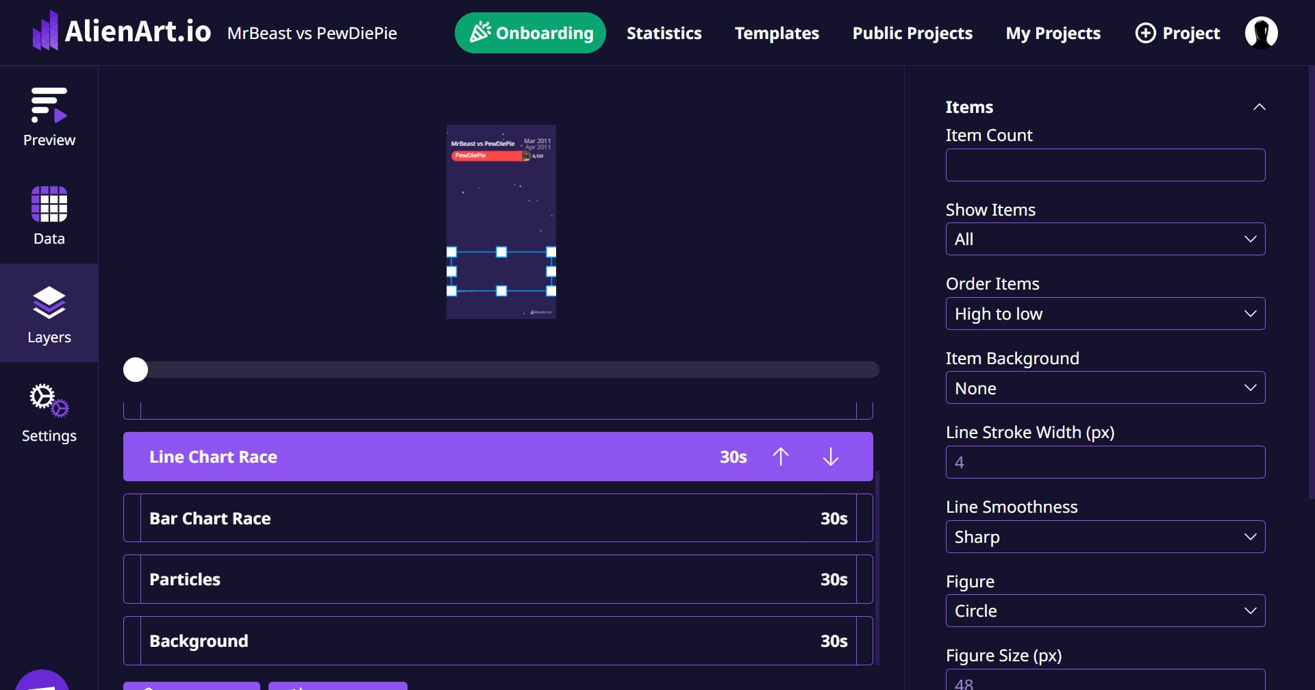Click the layers list scrollbar
The height and width of the screenshot is (690, 1315).
(877, 568)
